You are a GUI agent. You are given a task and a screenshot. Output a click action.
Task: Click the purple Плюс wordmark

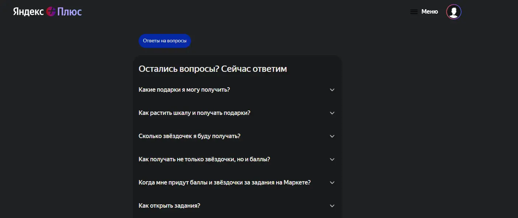tap(69, 12)
